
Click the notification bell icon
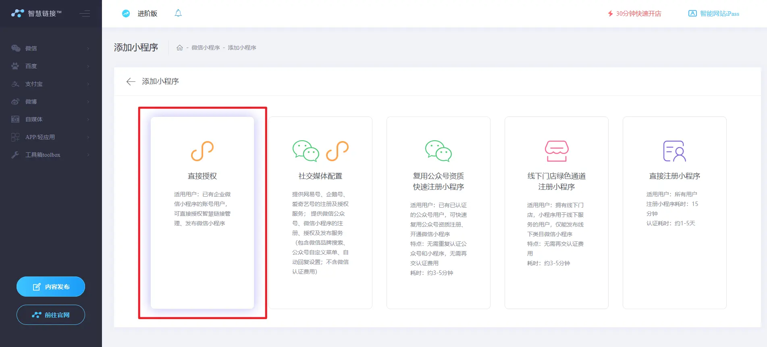pyautogui.click(x=178, y=13)
